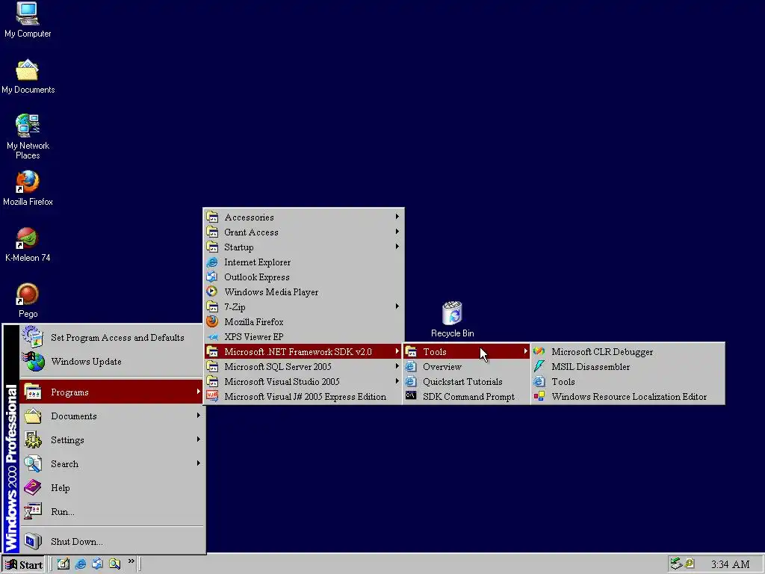Expand the quick launch overflow chevron

(131, 561)
